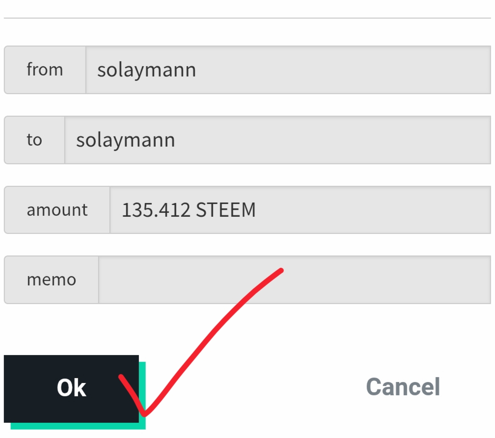Confirm the transfer with the Ok button
Viewport: 495px width, 438px height.
(x=71, y=388)
